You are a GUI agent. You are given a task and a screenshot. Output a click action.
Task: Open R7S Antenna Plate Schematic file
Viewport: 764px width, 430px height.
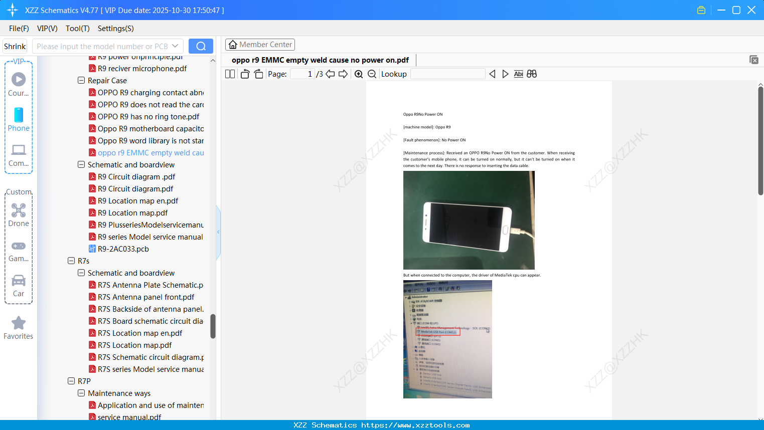(x=150, y=285)
